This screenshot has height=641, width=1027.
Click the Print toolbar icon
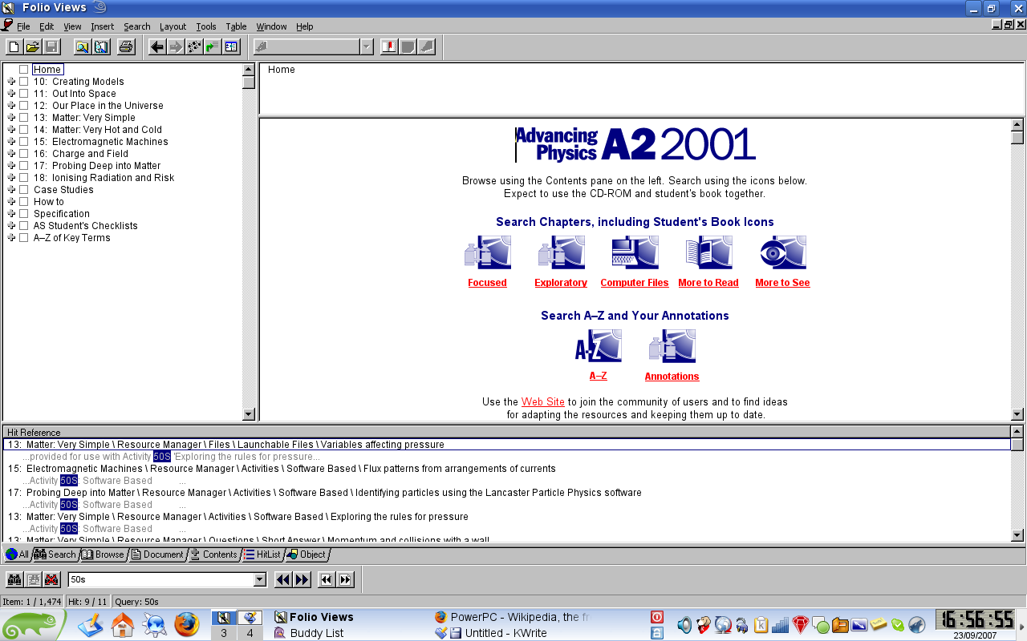pyautogui.click(x=126, y=46)
